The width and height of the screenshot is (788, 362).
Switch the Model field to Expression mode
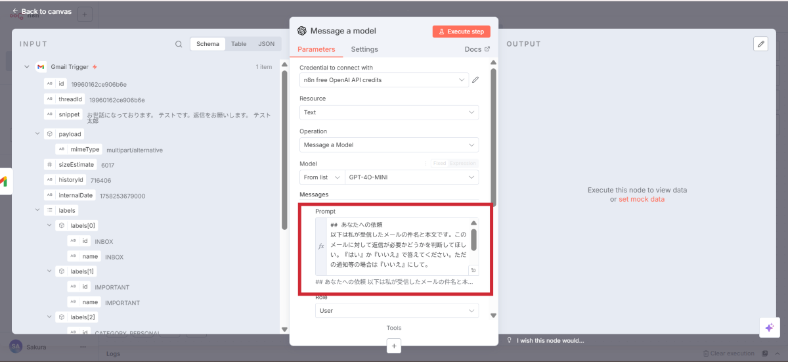click(x=464, y=164)
